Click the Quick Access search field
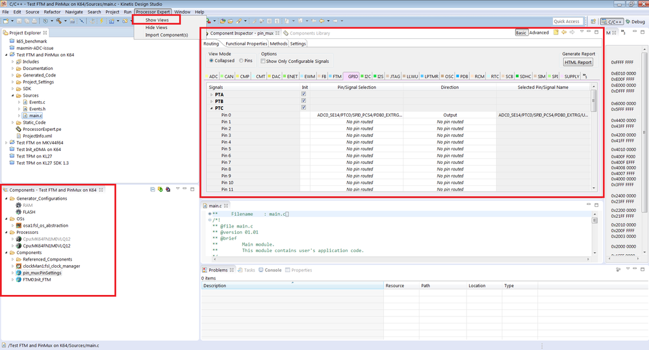The image size is (649, 350). [x=568, y=21]
